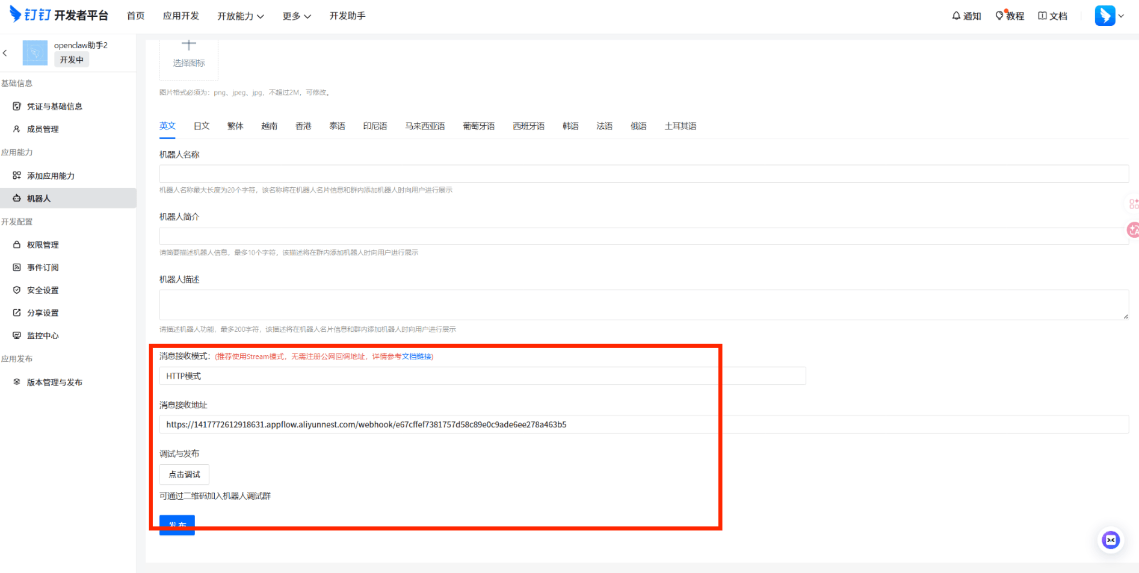The image size is (1139, 573).
Task: Open the docs book icon
Action: pos(1042,16)
